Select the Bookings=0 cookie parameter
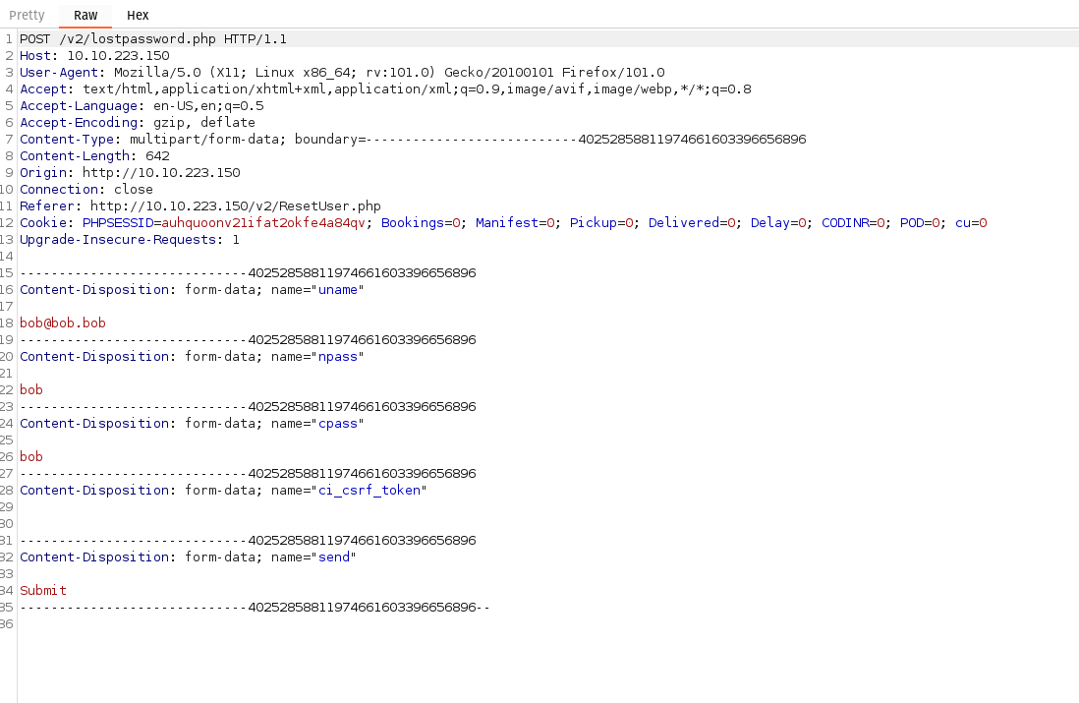The image size is (1079, 703). (413, 222)
